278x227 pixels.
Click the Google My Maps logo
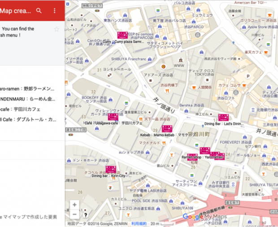pos(204,218)
